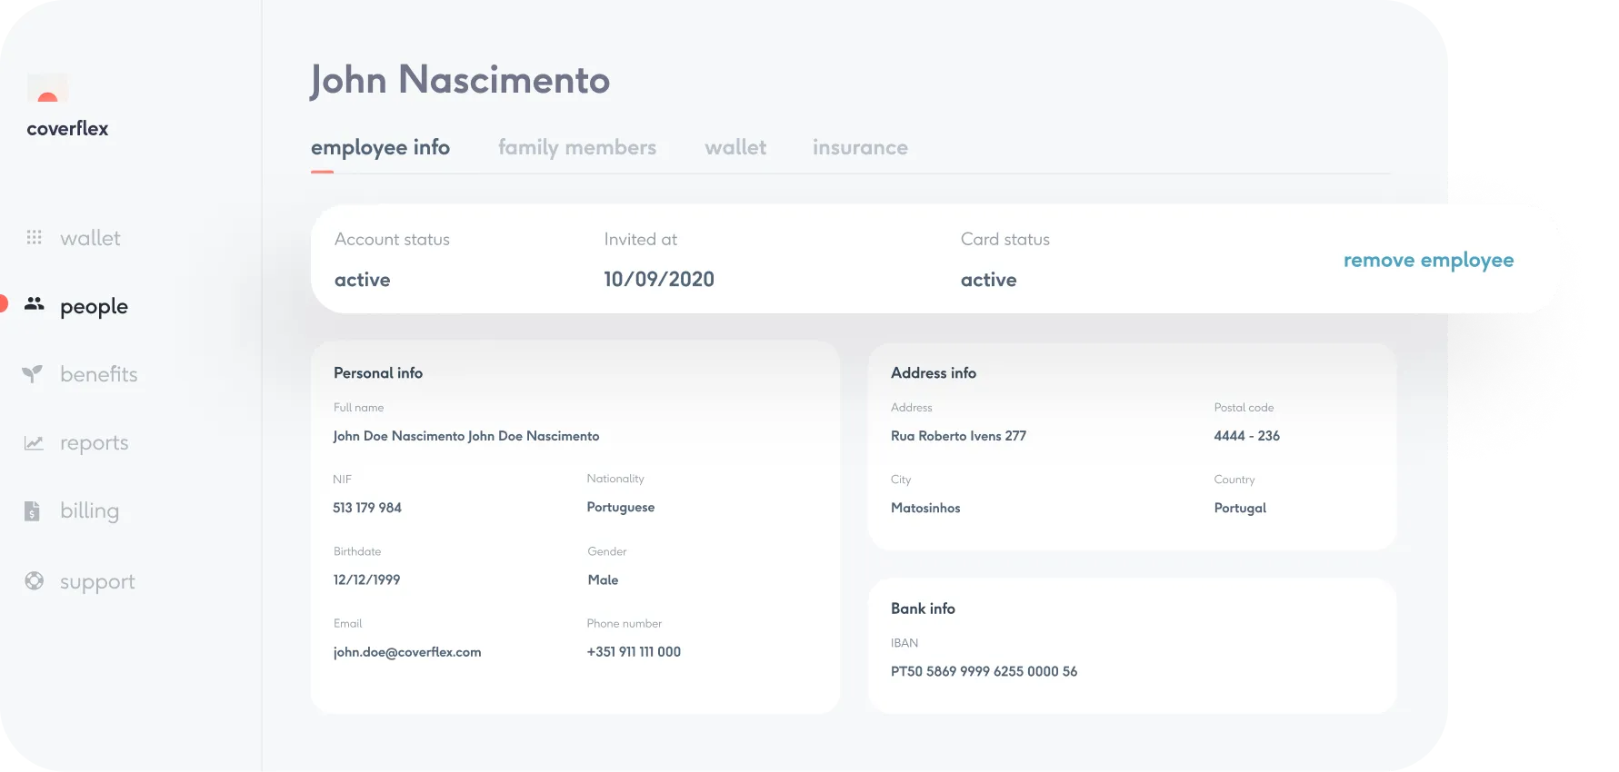Click the wallet grid icon in sidebar

[x=35, y=238]
